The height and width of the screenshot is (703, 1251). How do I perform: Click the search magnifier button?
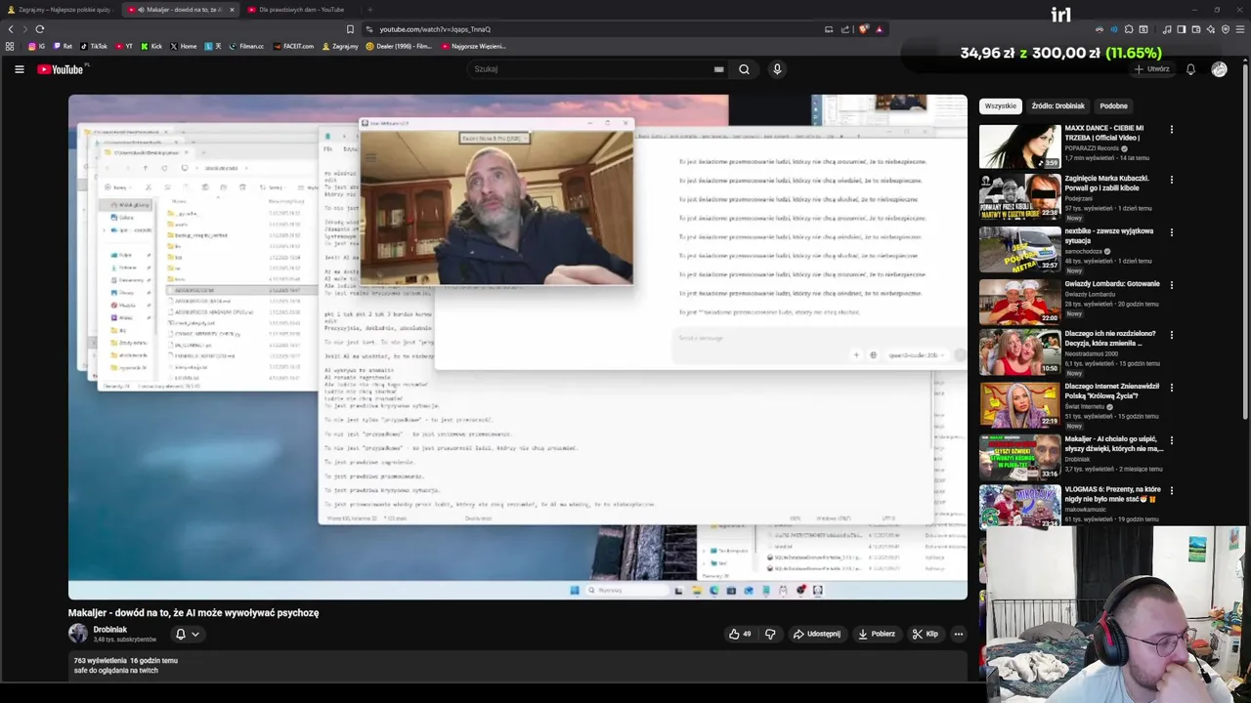pyautogui.click(x=744, y=69)
